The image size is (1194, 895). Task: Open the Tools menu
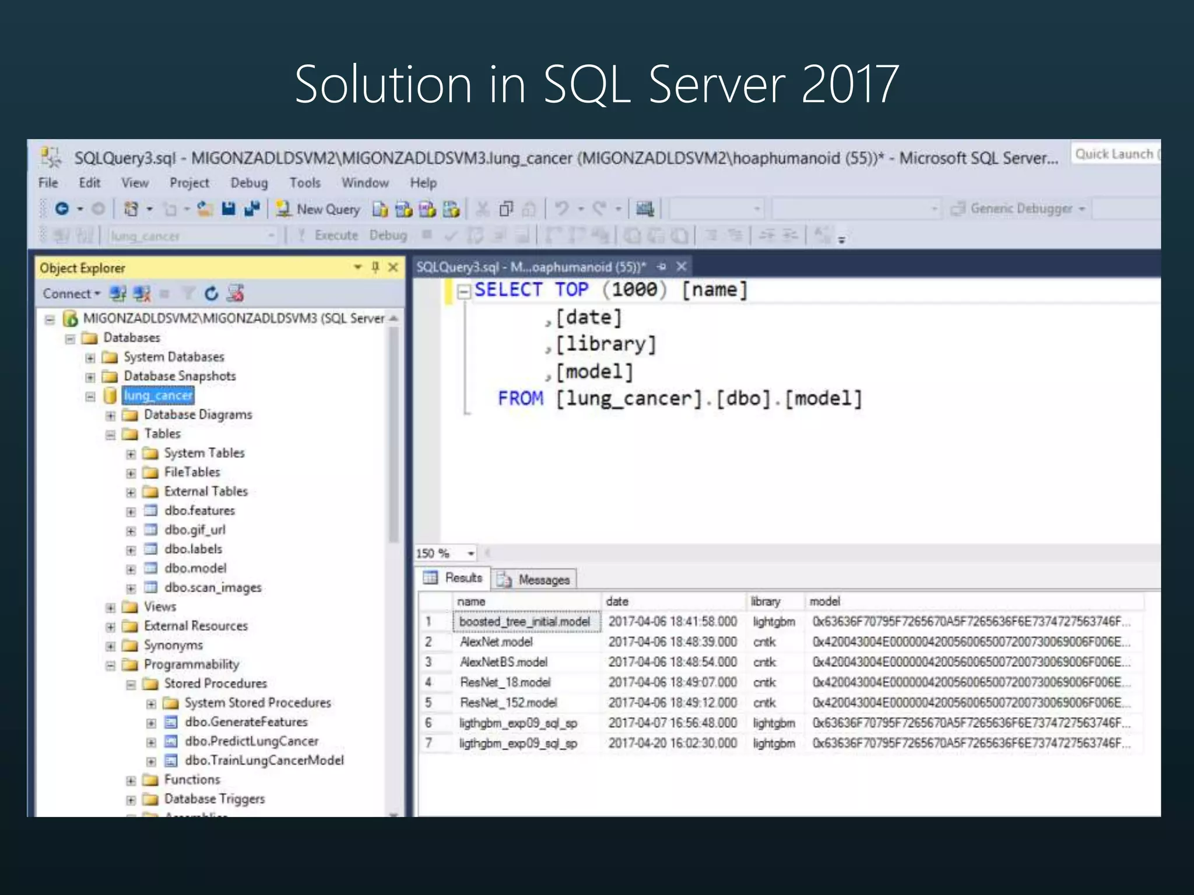[305, 182]
